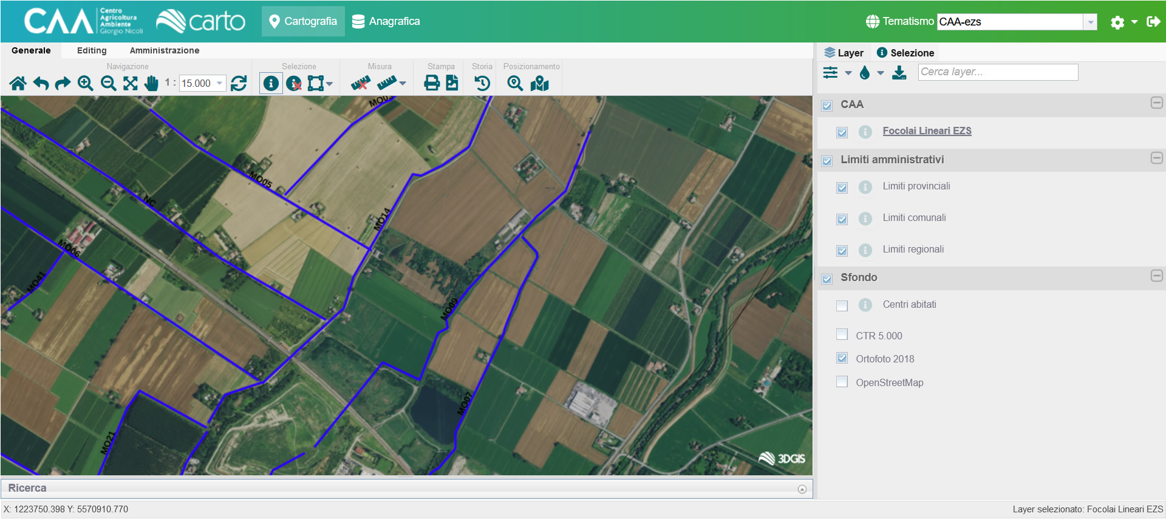The image size is (1166, 519).
Task: Clear selection with info-X icon
Action: (x=294, y=83)
